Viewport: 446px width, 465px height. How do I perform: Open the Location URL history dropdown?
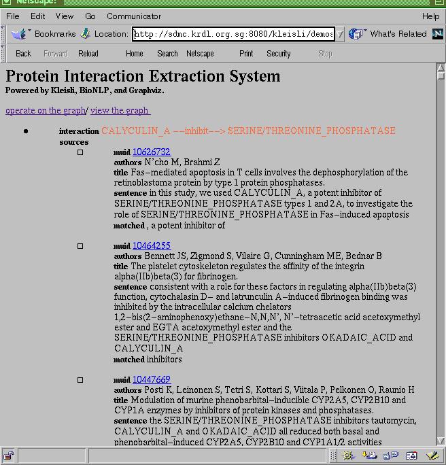point(340,34)
